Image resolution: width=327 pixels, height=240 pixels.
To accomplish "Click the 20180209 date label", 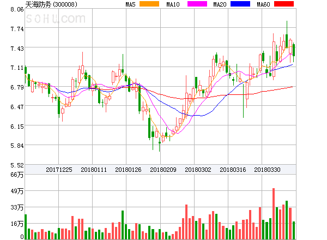I will click(163, 170).
